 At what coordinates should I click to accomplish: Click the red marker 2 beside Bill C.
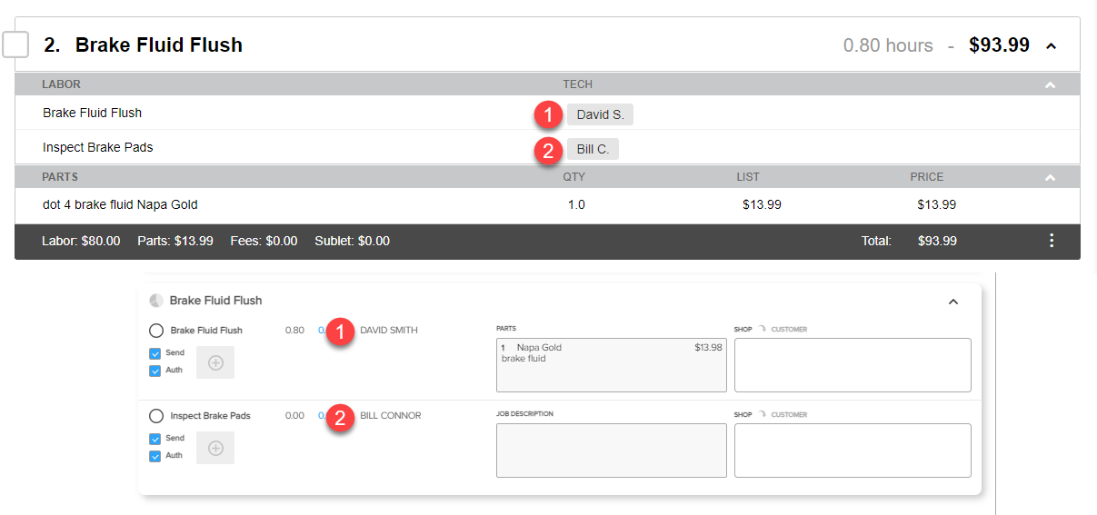click(548, 150)
